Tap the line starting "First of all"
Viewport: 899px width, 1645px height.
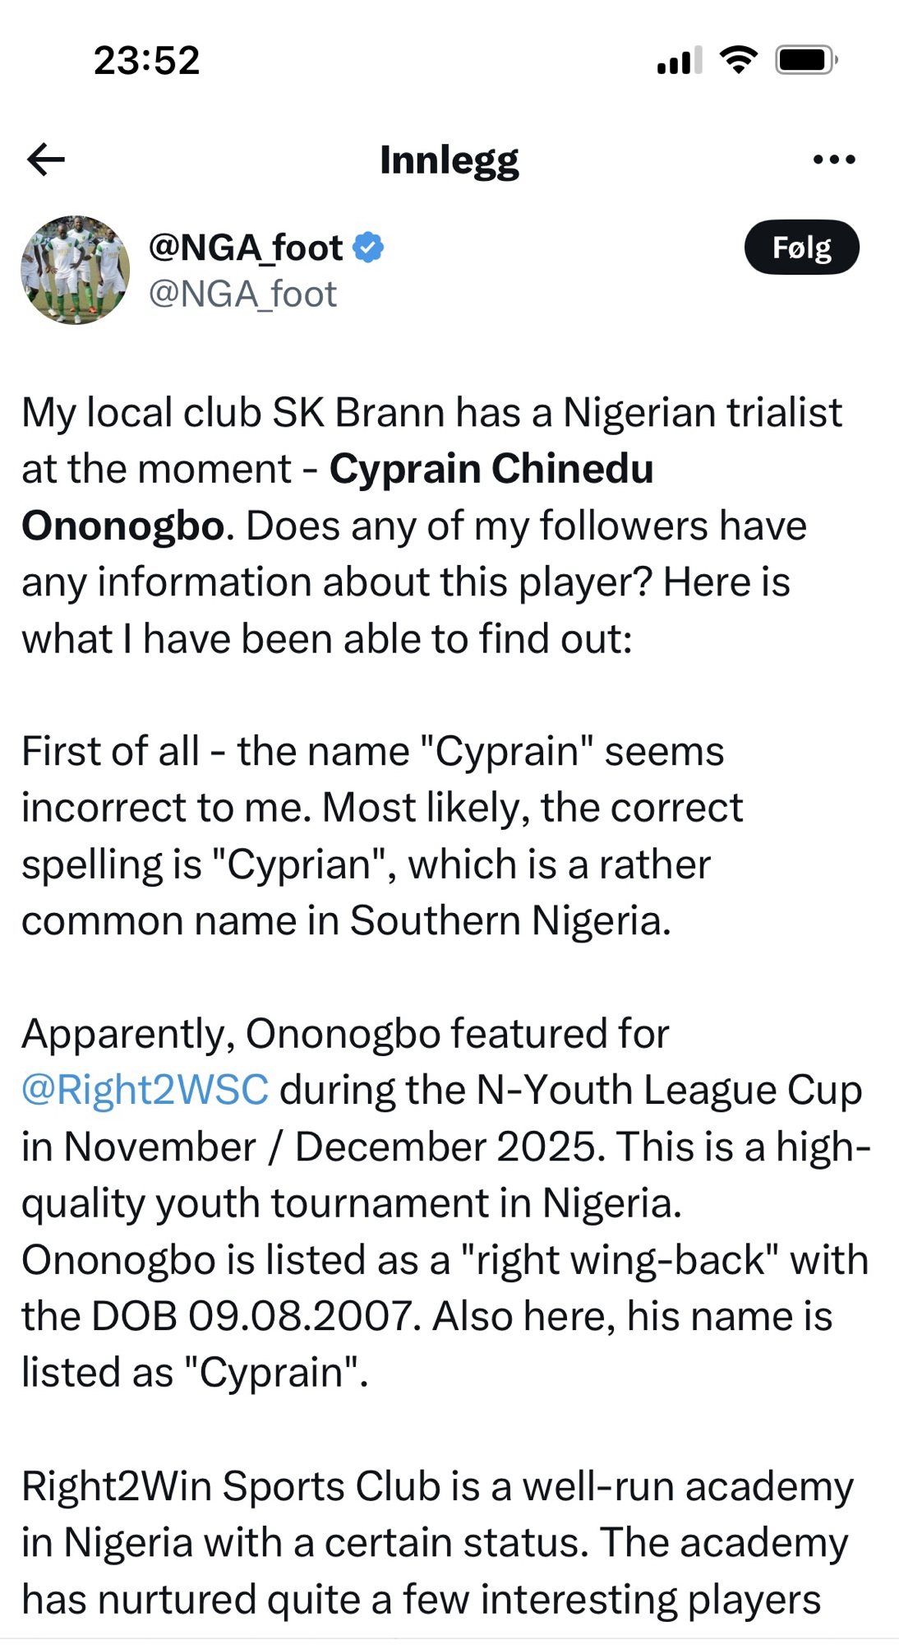(x=372, y=752)
